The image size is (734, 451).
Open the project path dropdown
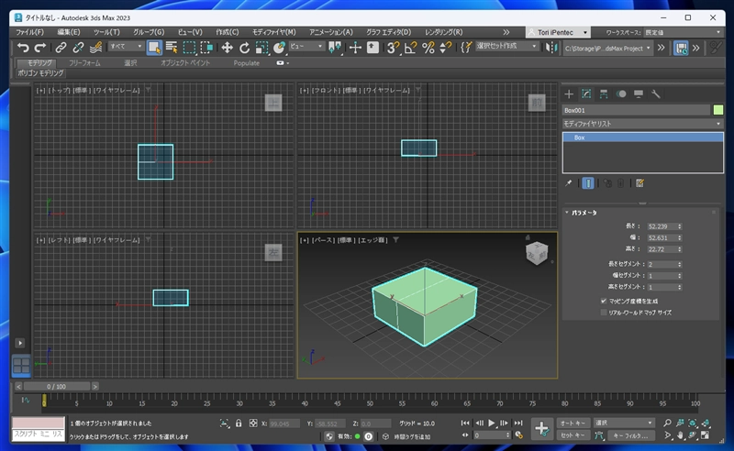[607, 49]
